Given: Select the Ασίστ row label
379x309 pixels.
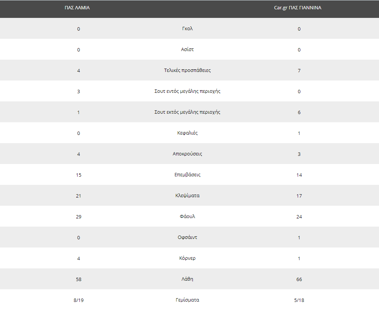Looking at the screenshot, I should [x=187, y=49].
